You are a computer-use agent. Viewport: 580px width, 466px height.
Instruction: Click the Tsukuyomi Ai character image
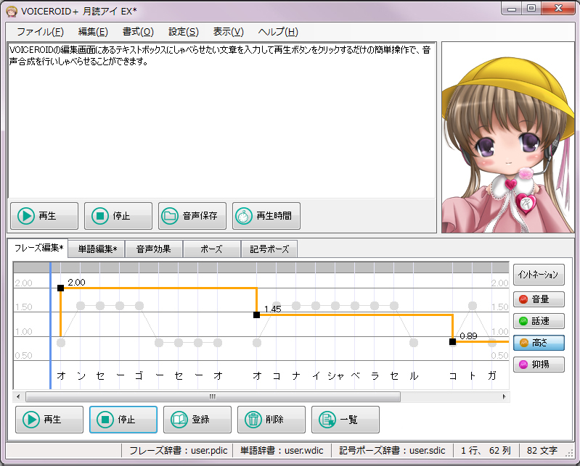tap(508, 138)
